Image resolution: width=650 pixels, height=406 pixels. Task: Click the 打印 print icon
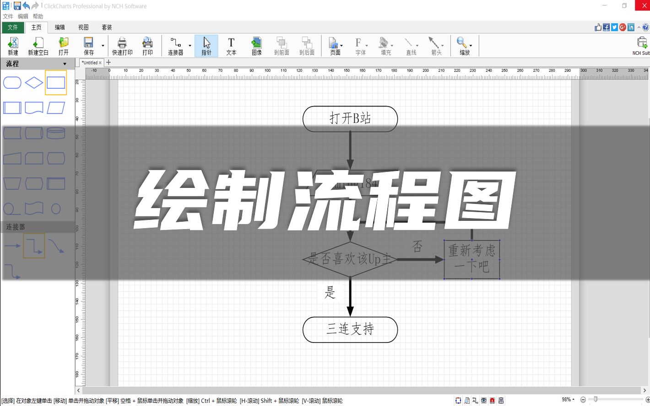[147, 43]
